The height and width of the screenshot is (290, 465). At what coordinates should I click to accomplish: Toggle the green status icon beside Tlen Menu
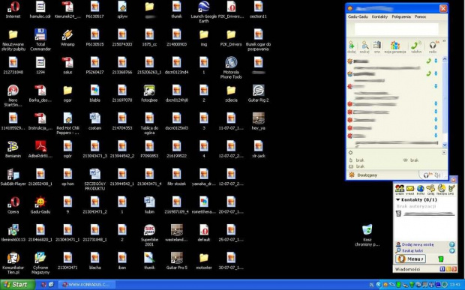(x=441, y=259)
